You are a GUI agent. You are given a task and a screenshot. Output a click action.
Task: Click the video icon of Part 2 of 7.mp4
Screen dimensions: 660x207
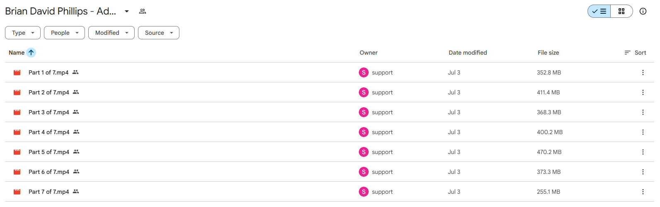pyautogui.click(x=17, y=92)
